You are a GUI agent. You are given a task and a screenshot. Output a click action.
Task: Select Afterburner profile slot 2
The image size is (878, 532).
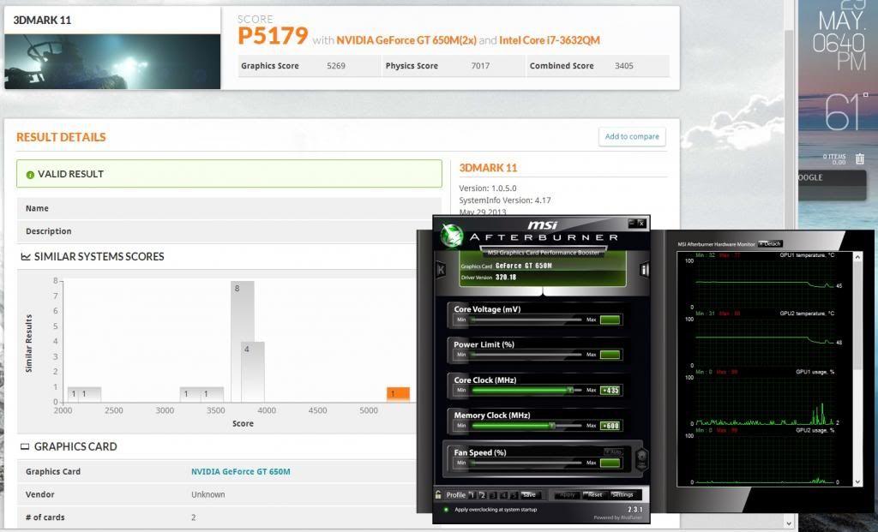tap(482, 495)
